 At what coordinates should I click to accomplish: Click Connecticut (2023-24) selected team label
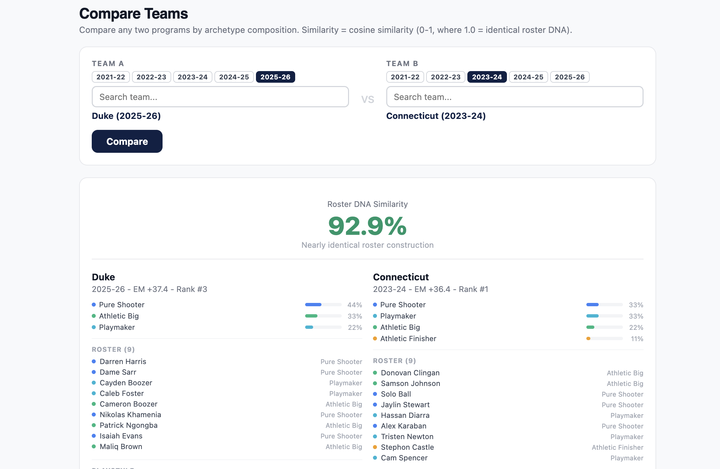pos(436,116)
